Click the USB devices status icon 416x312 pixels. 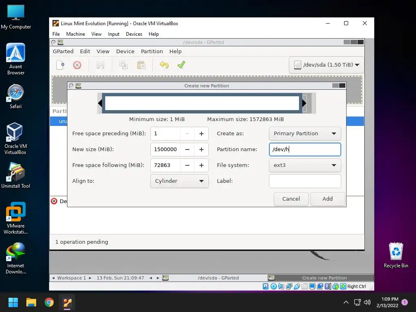tap(297, 286)
